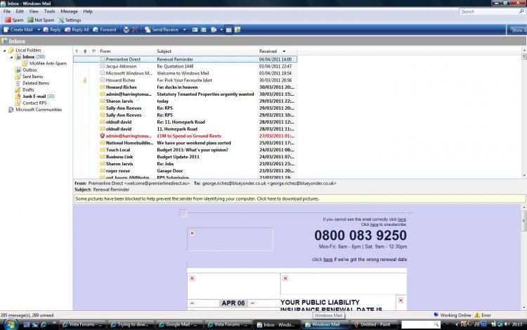Click the Send/Receive button
This screenshot has width=527, height=330.
tap(162, 30)
